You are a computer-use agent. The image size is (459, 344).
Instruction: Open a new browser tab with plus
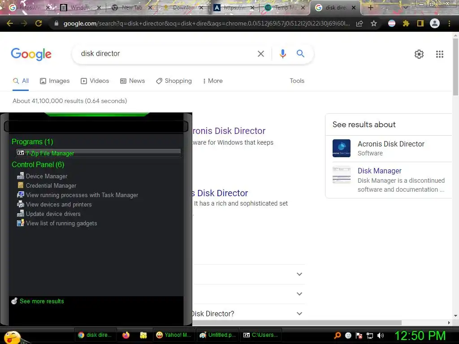(x=370, y=8)
